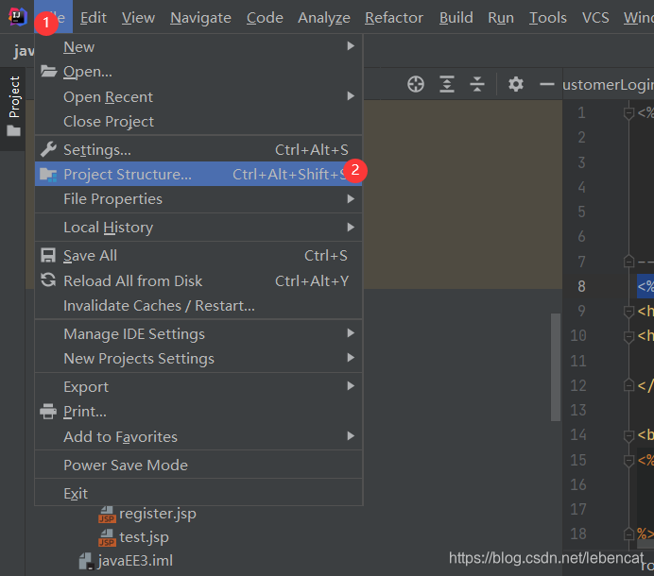Expand the File Properties submenu arrow
This screenshot has height=576, width=654.
(351, 199)
